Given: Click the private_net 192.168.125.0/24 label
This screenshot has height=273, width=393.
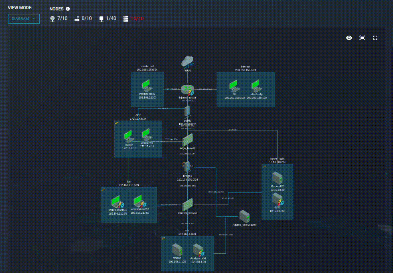Looking at the screenshot, I should click(147, 68).
